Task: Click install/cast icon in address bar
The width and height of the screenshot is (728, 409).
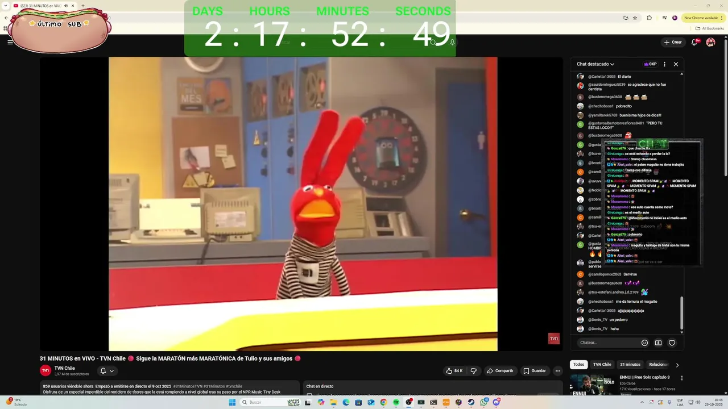Action: [x=626, y=18]
